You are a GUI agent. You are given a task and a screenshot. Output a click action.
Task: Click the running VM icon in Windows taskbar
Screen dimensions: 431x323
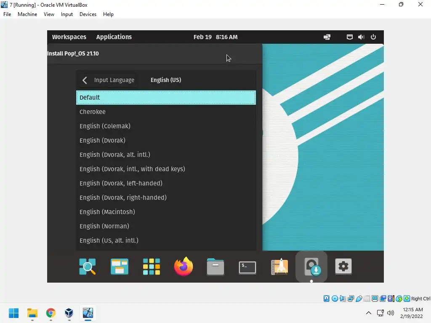click(88, 313)
